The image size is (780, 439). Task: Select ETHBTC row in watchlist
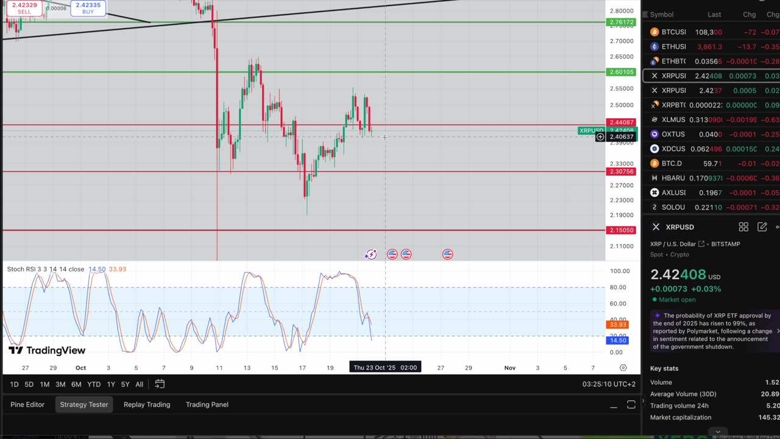pos(711,61)
